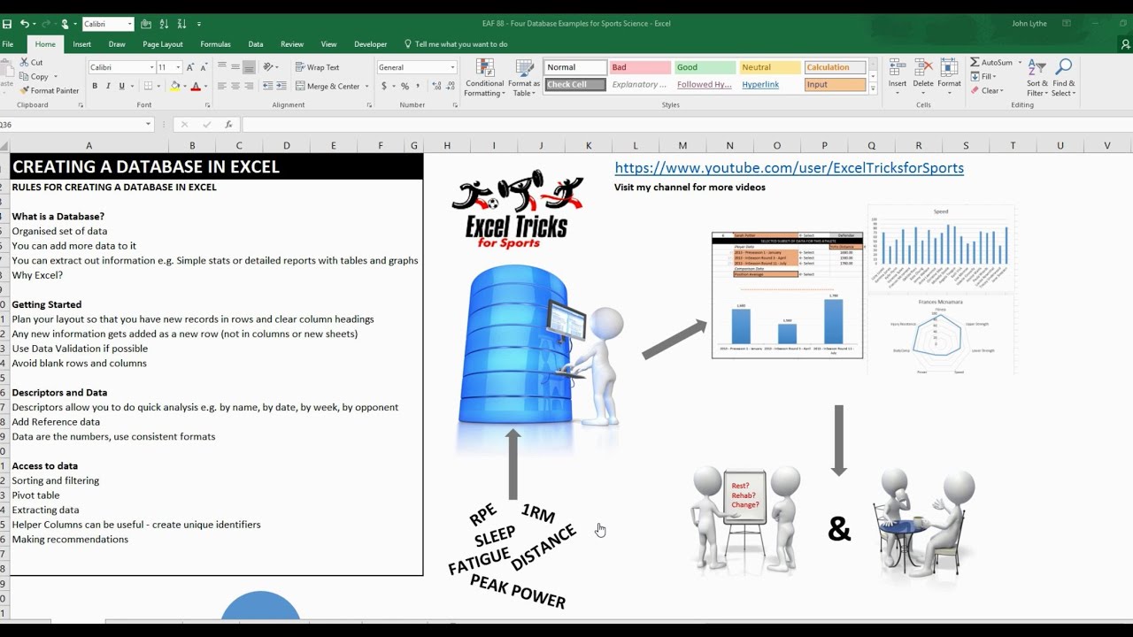Copy the selected cells

pos(33,76)
